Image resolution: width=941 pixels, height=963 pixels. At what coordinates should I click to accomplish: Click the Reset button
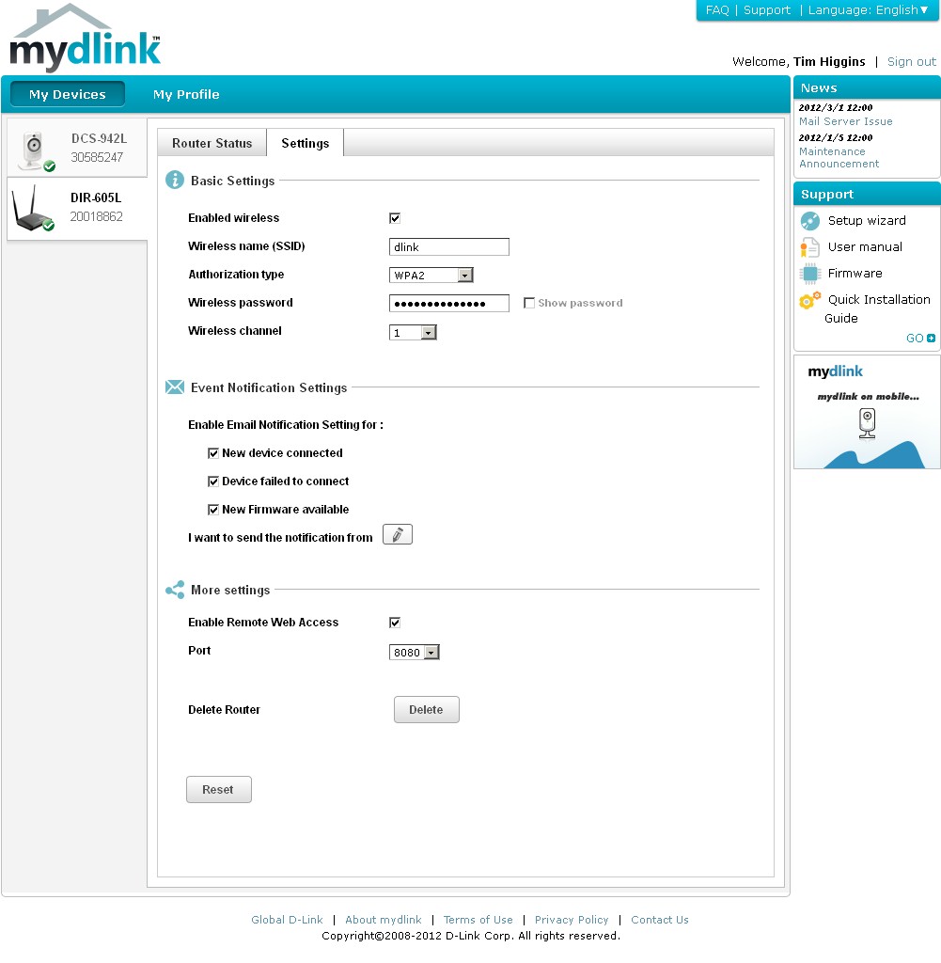218,789
